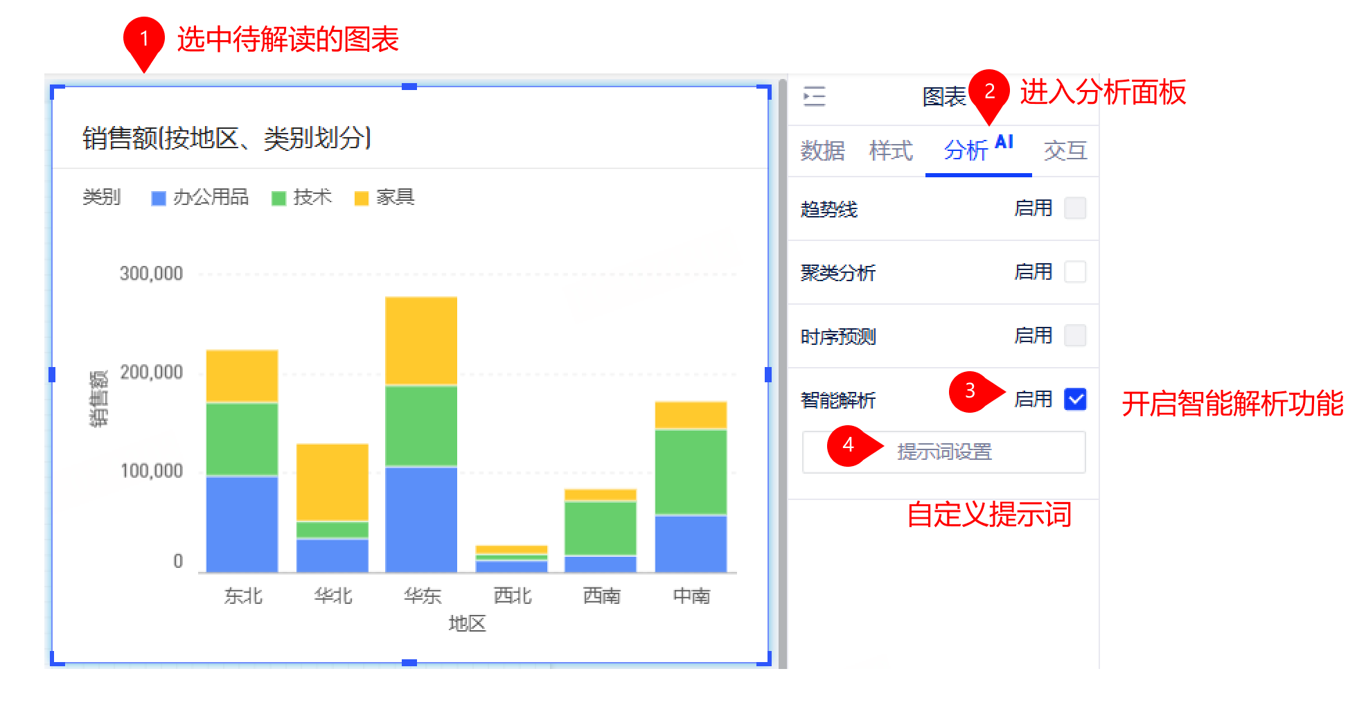Viewport: 1366px width, 705px height.
Task: Switch to the 样式 tab
Action: pyautogui.click(x=891, y=150)
